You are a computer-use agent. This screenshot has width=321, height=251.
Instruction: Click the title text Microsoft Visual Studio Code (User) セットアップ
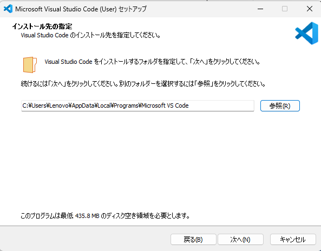[x=81, y=9]
